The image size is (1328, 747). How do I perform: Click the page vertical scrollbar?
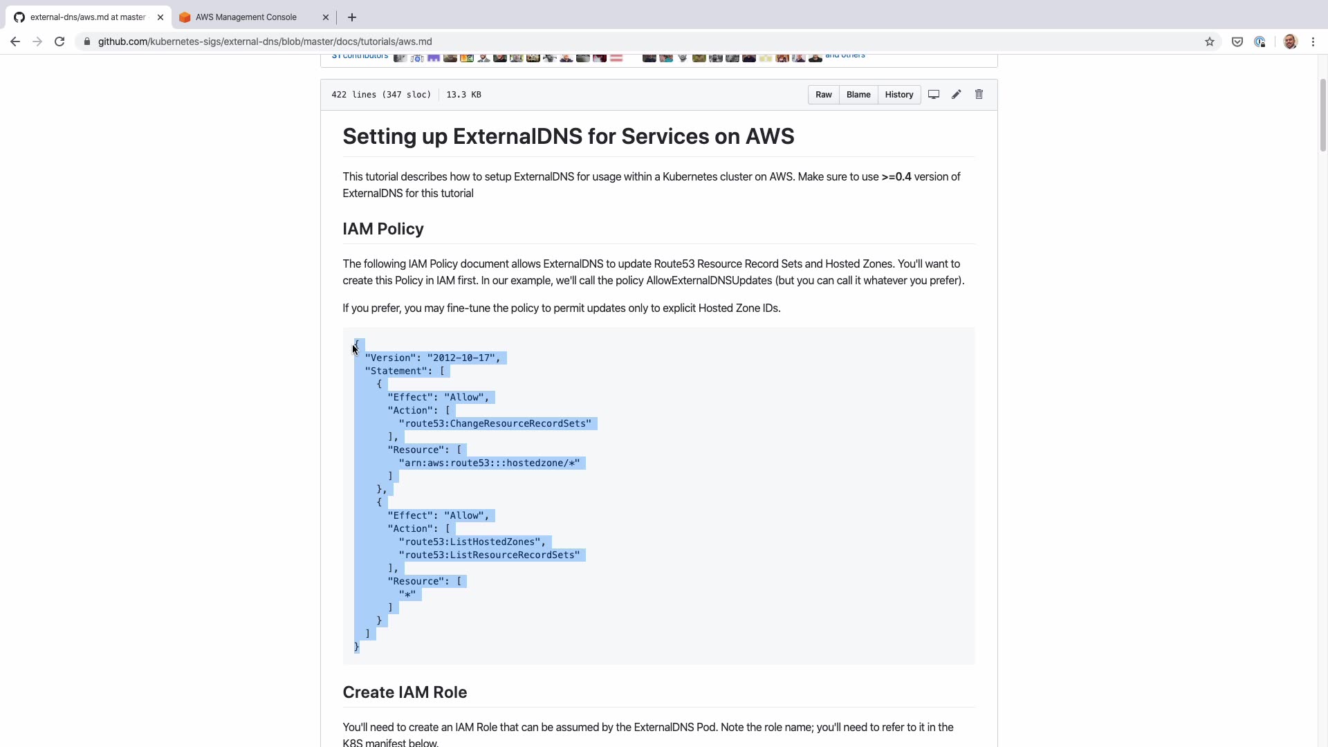point(1322,114)
